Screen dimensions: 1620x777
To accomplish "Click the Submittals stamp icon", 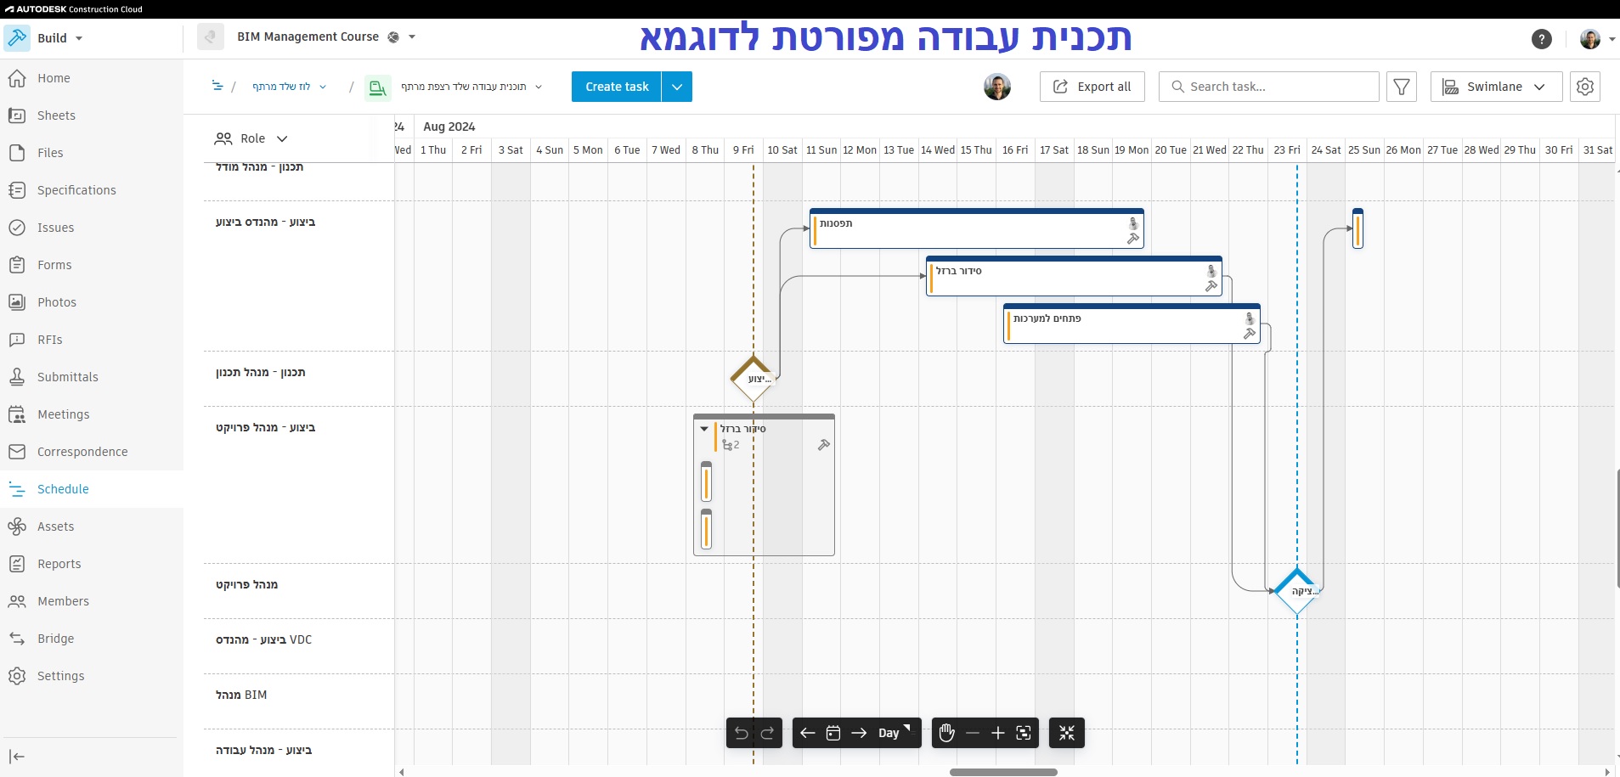I will point(17,377).
